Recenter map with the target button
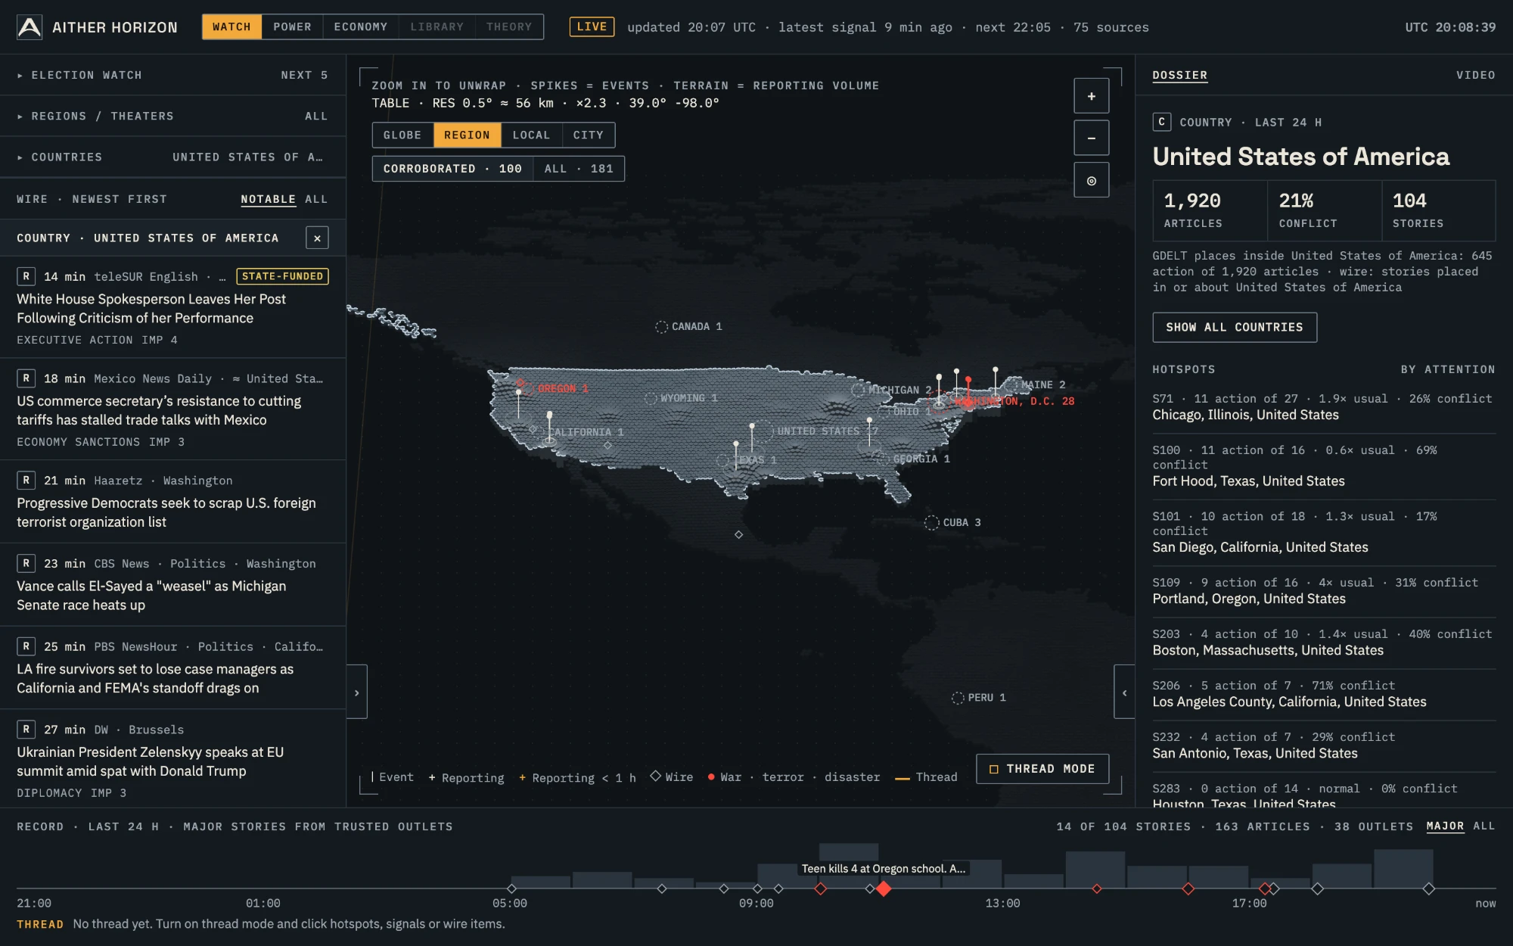Viewport: 1513px width, 946px height. pyautogui.click(x=1091, y=180)
